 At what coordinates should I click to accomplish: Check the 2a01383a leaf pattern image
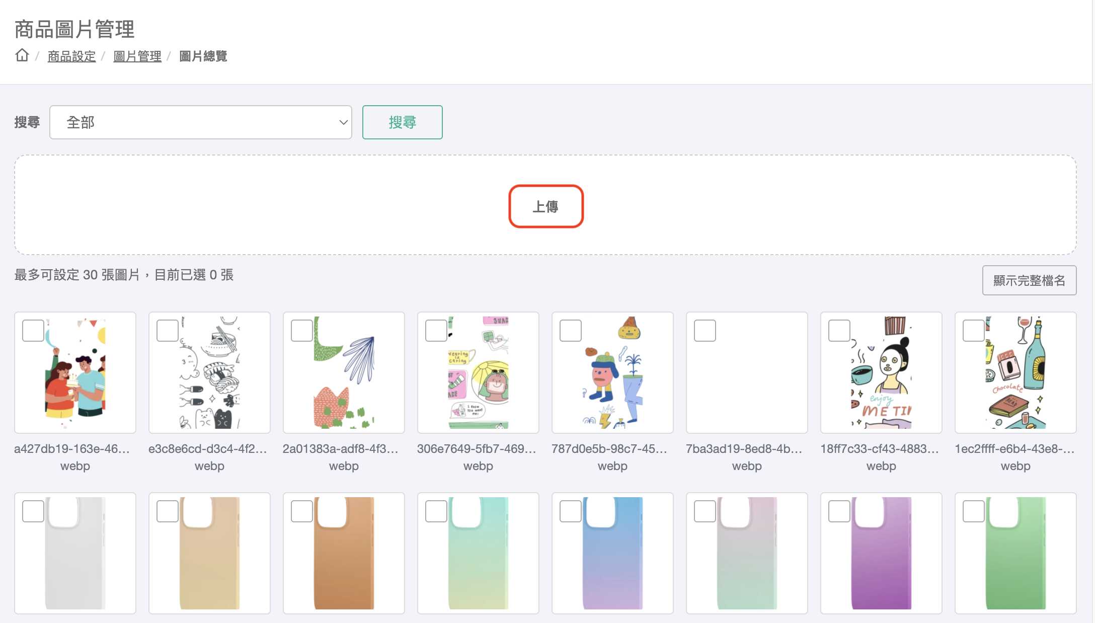coord(302,331)
